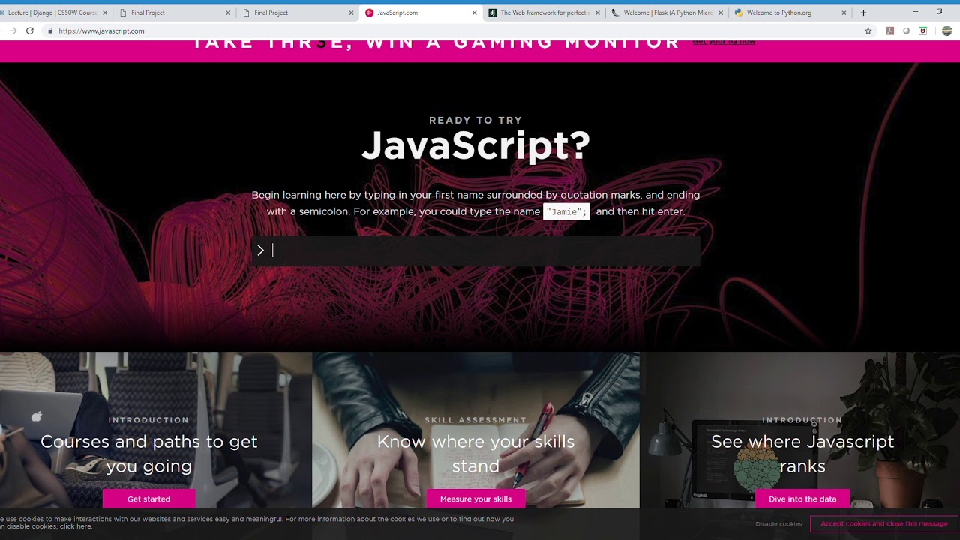This screenshot has height=540, width=960.
Task: Go forward in browser history
Action: [x=13, y=31]
